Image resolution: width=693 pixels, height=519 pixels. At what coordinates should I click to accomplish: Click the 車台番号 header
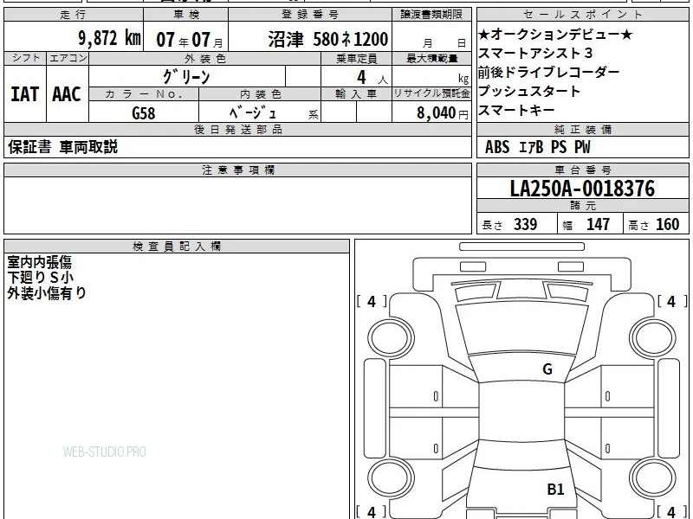point(582,170)
